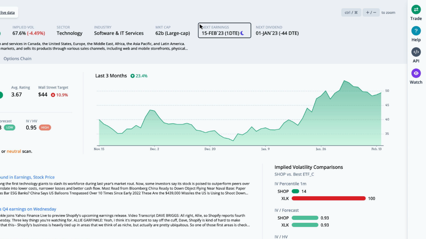Viewport: 426px width, 239px height.
Task: Click the red XLK IV Percentile bar
Action: (x=328, y=198)
